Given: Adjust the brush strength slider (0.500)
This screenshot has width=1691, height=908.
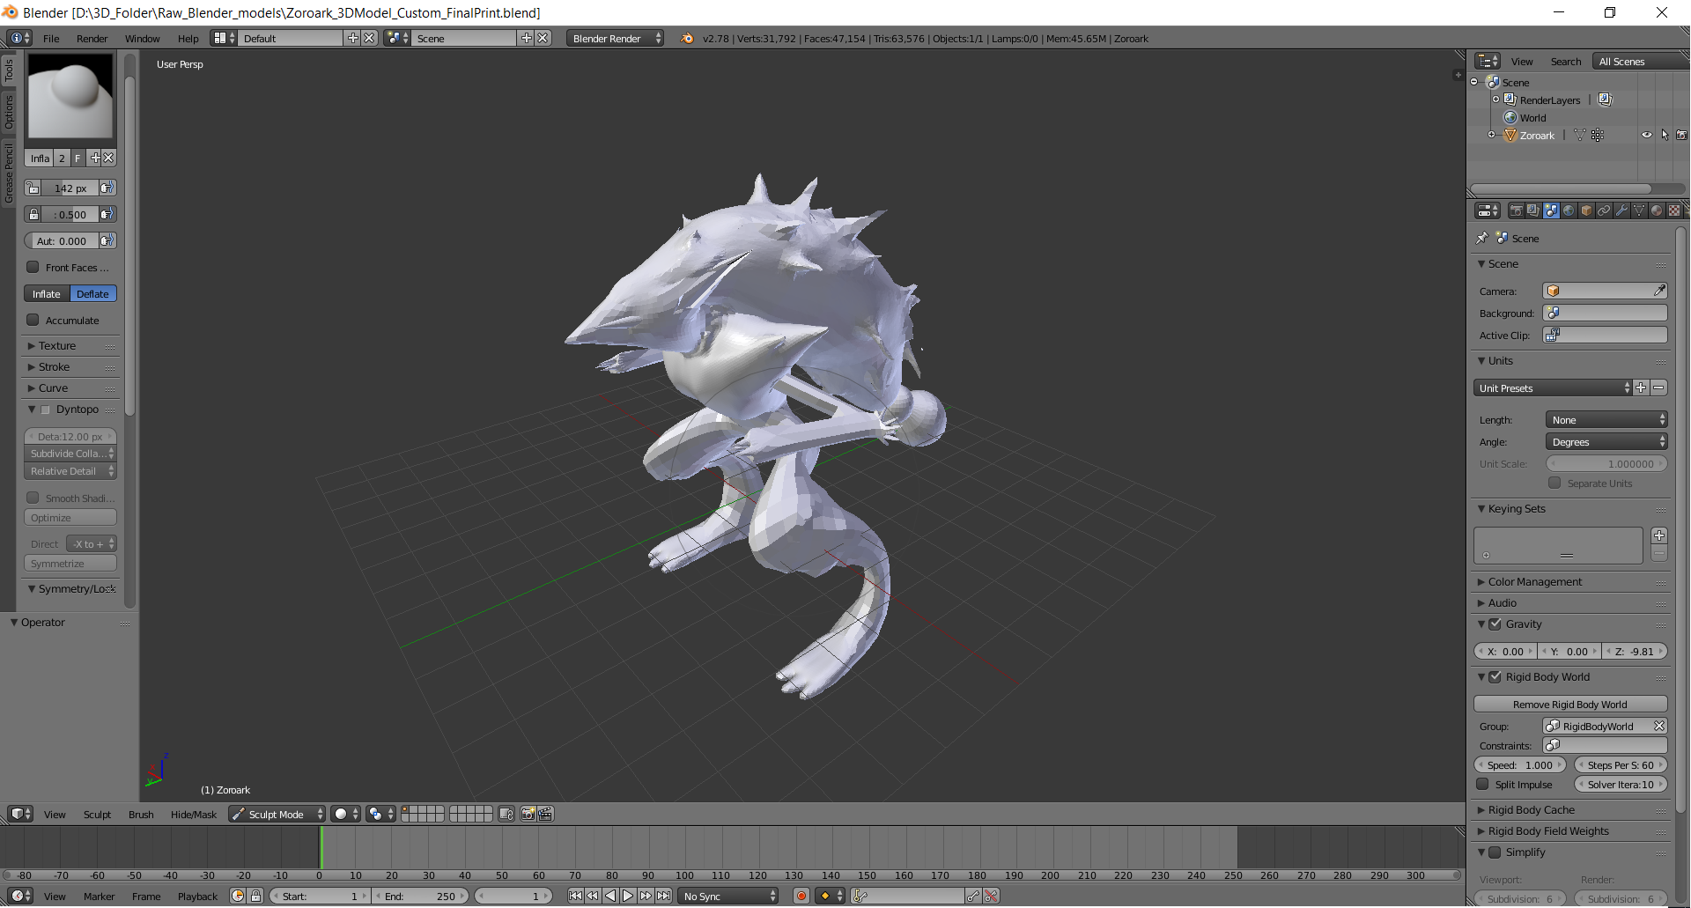Looking at the screenshot, I should 70,214.
